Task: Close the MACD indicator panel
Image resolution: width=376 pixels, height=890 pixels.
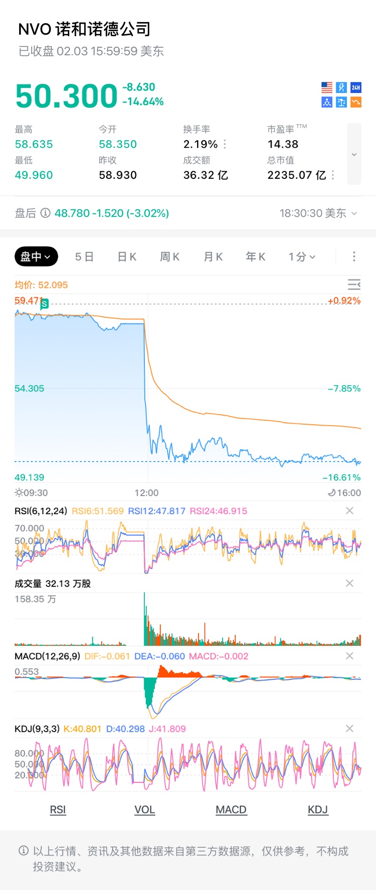Action: [350, 656]
